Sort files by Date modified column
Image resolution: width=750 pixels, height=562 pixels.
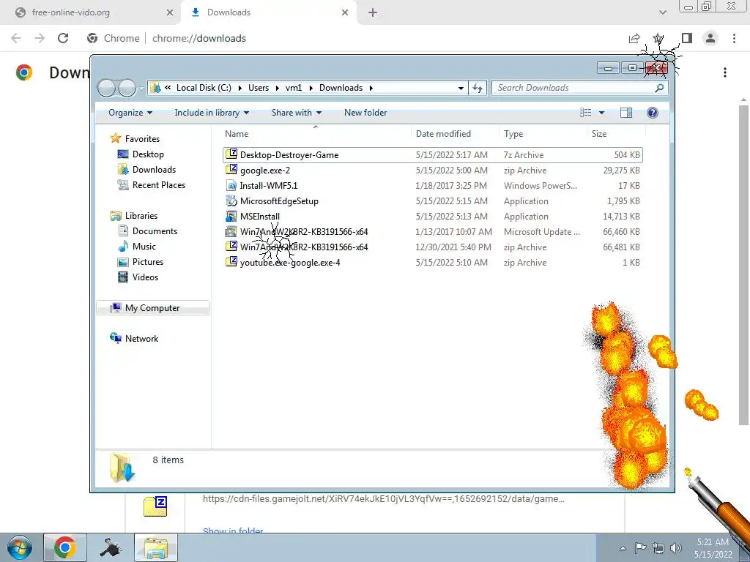point(454,134)
